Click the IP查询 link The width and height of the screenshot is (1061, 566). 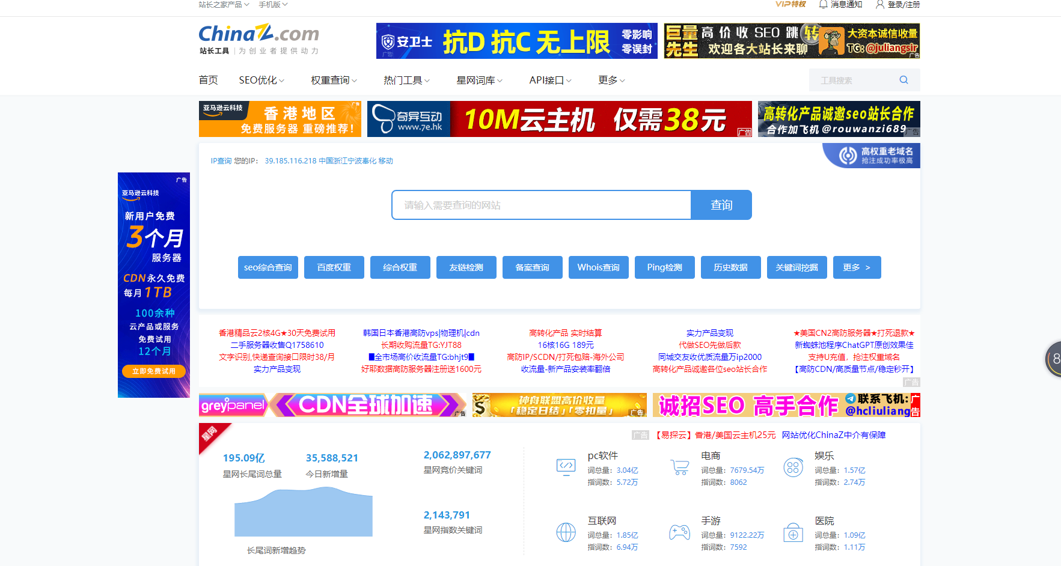221,161
